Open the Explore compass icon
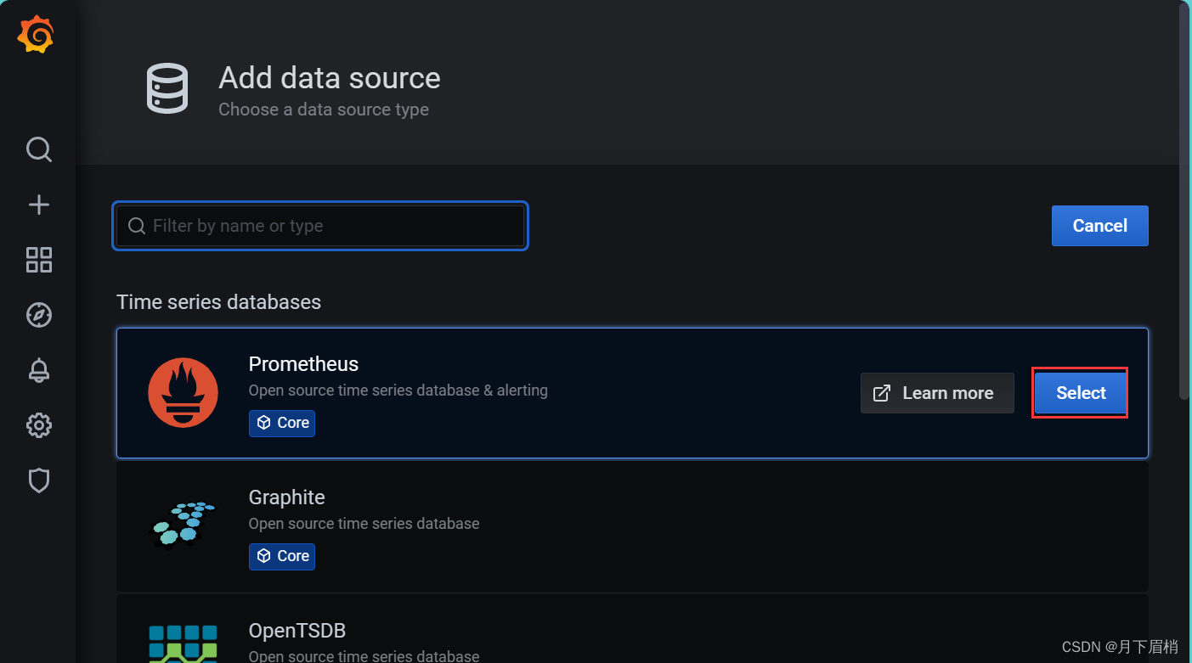The height and width of the screenshot is (663, 1192). 39,315
